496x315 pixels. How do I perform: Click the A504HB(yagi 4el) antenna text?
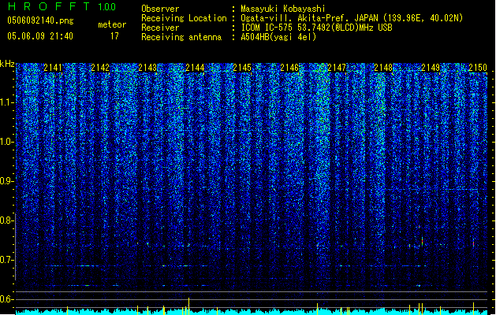[278, 37]
